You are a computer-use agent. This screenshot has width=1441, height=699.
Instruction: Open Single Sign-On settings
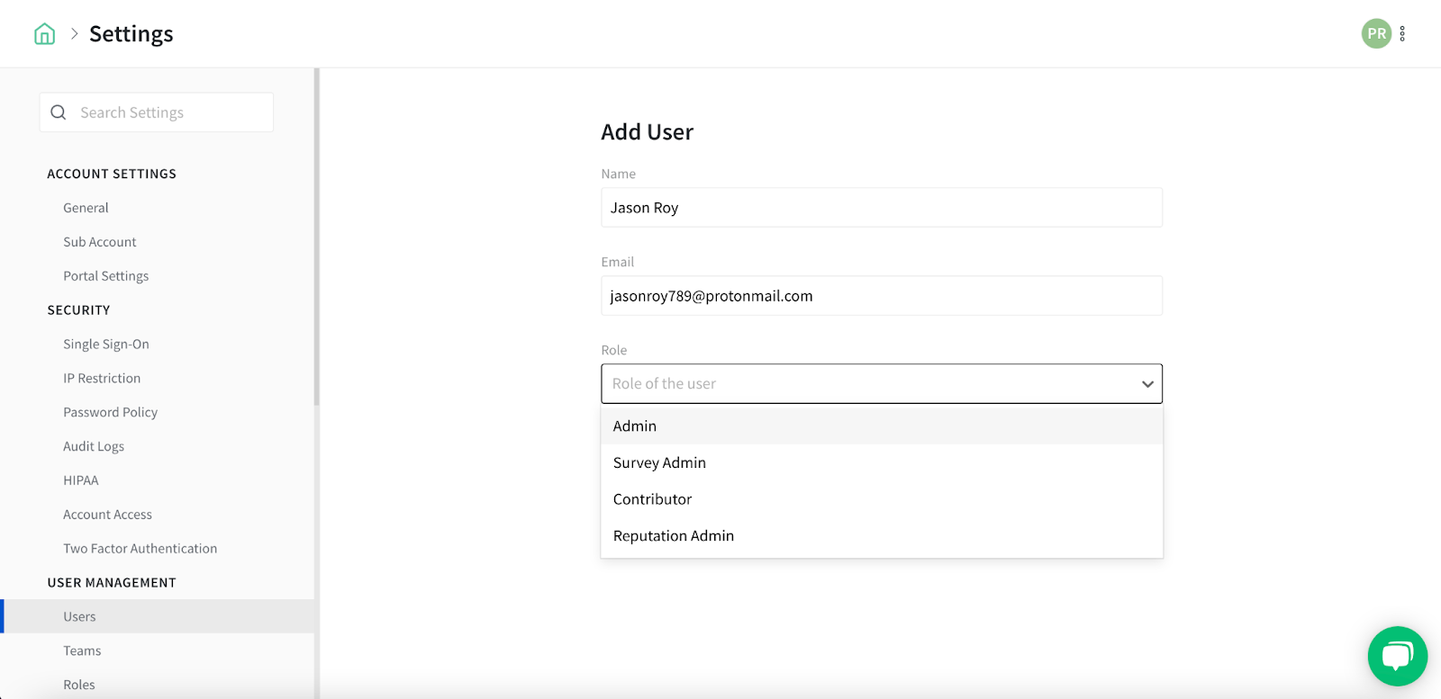pos(106,345)
